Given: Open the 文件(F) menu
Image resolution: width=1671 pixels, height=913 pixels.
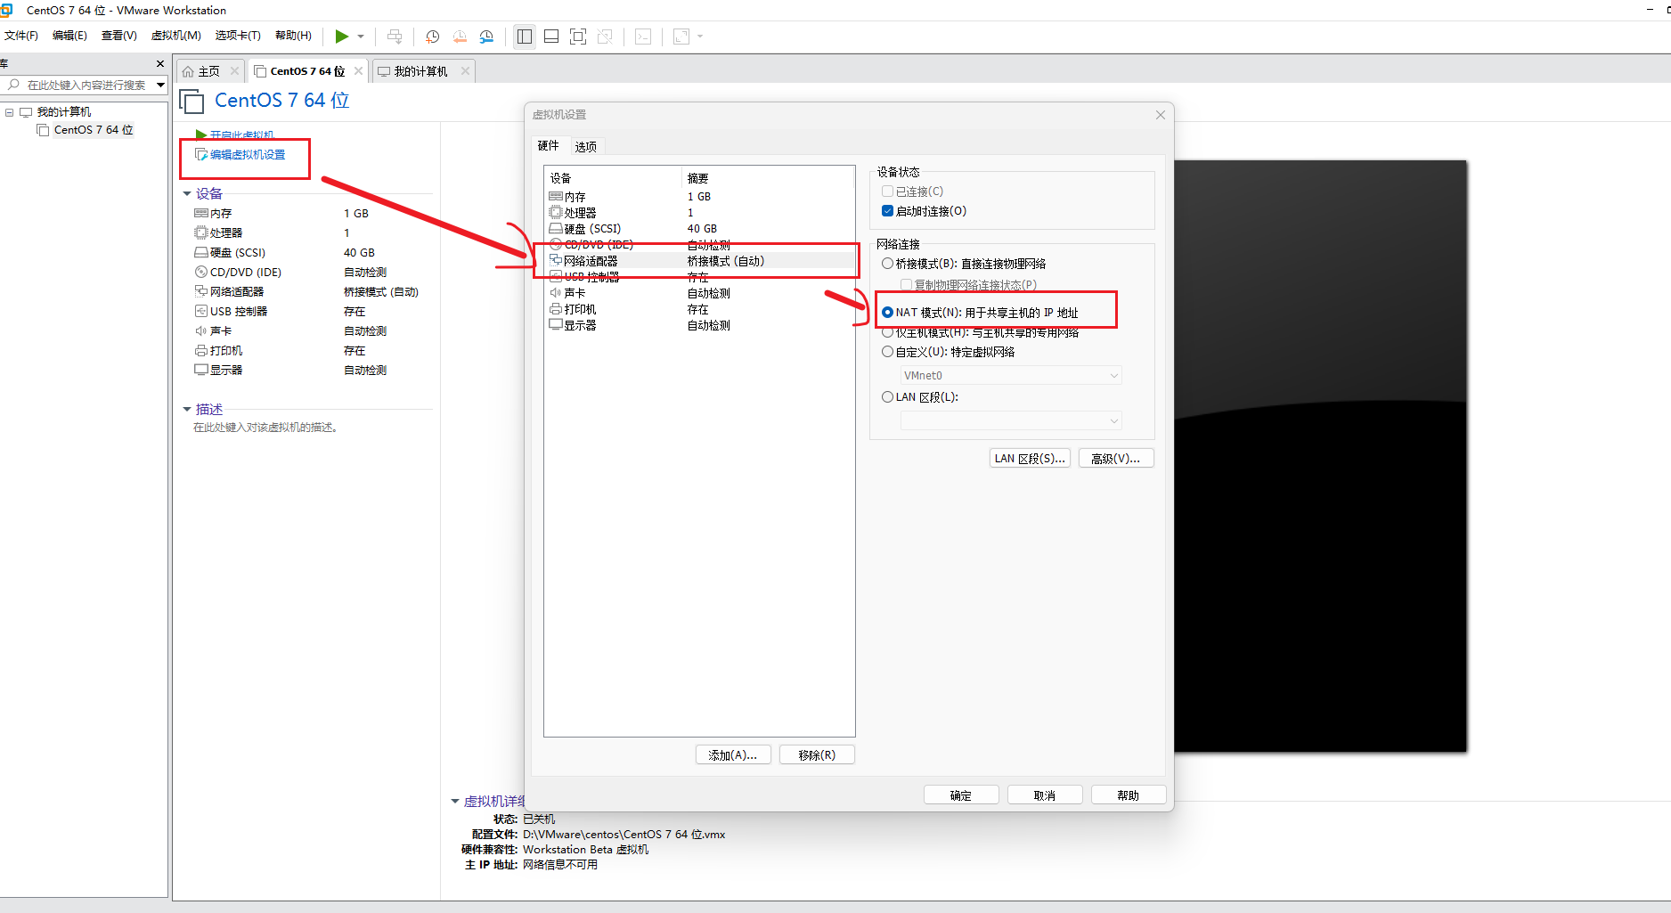Looking at the screenshot, I should [21, 36].
